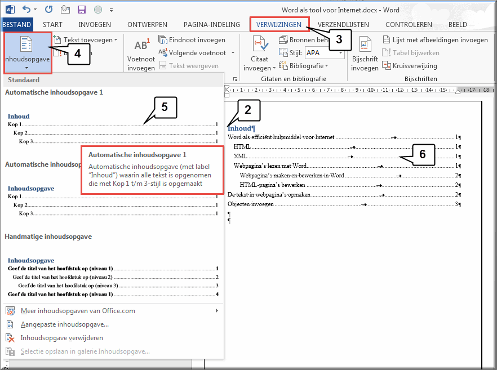Expand the Volgende voetnoot dropdown arrow
The height and width of the screenshot is (370, 497).
coord(233,53)
